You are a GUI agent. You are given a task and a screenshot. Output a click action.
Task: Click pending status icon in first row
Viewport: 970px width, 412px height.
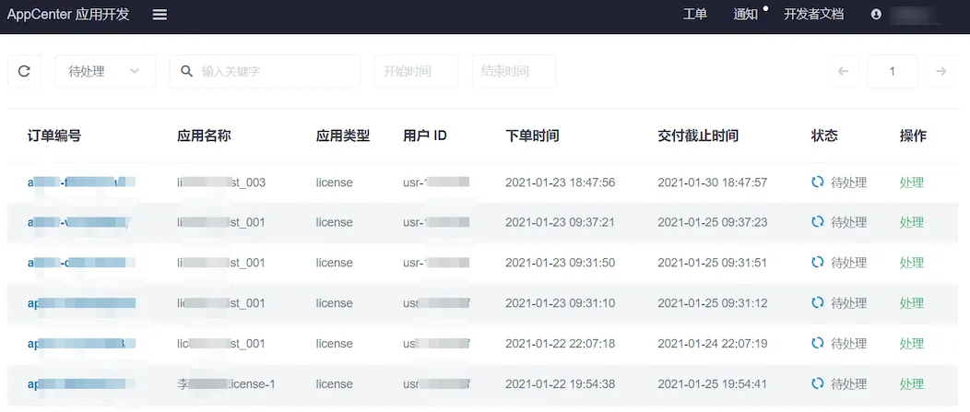pyautogui.click(x=817, y=182)
